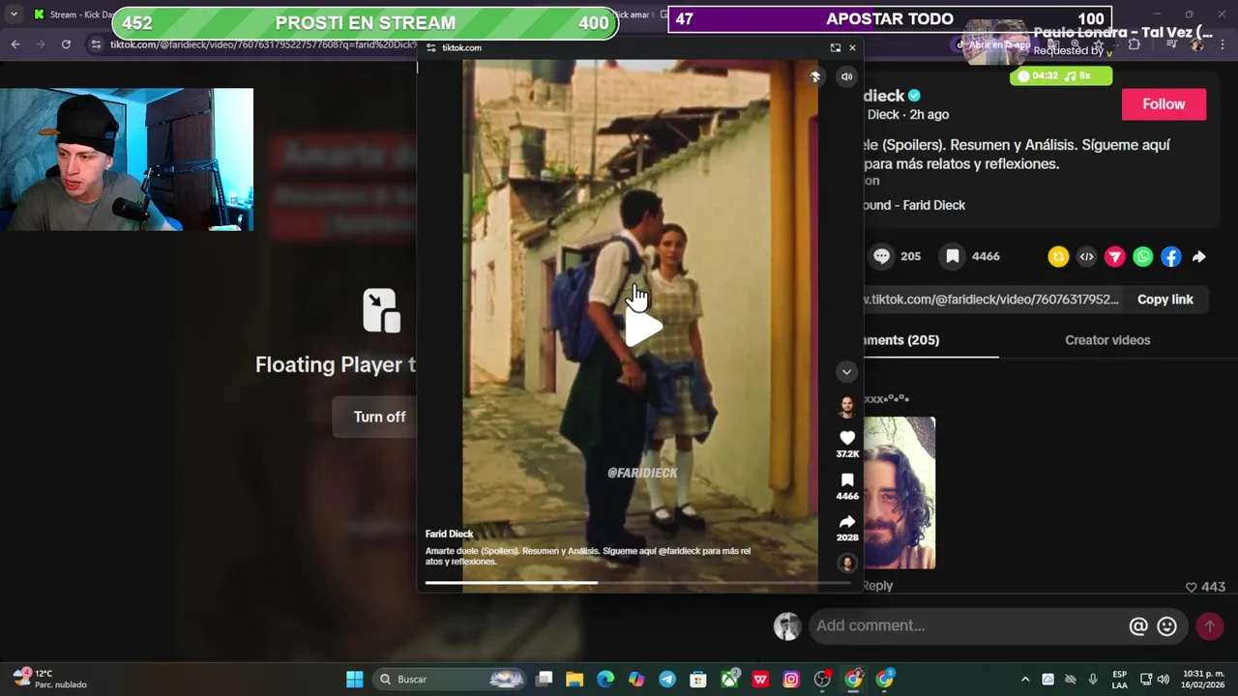Go back in the browser
1238x696 pixels.
coord(15,44)
